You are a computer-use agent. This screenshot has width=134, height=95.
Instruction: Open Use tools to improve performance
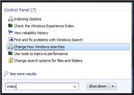[41, 54]
